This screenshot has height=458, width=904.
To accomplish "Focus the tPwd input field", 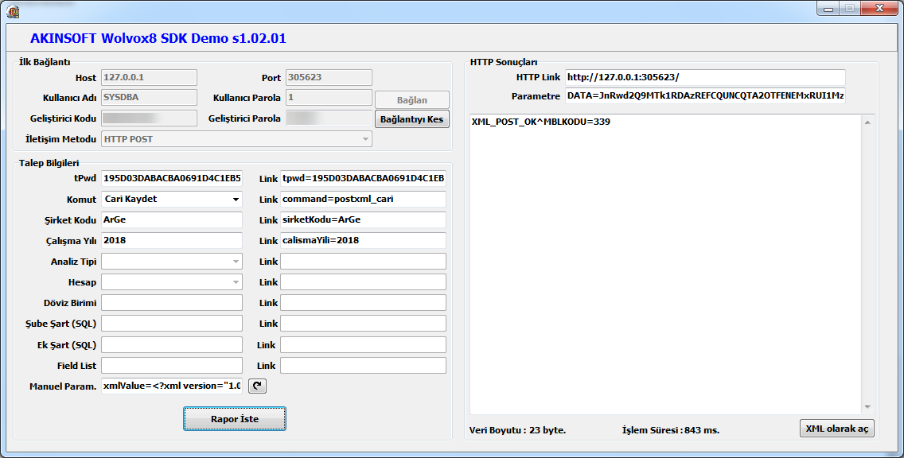I will click(172, 179).
